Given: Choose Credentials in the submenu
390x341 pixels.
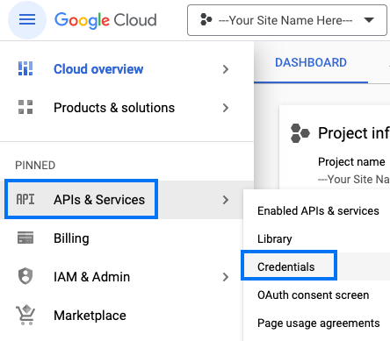Looking at the screenshot, I should coord(286,266).
